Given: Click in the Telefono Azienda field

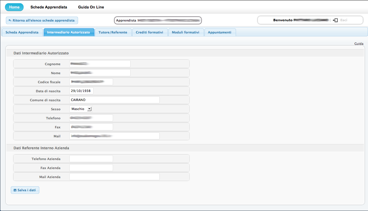Looking at the screenshot, I should click(x=91, y=159).
